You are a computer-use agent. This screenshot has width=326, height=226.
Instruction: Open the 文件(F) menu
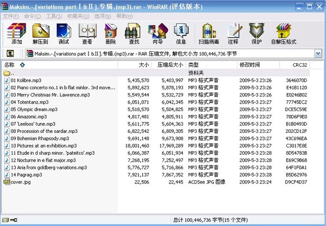point(11,16)
